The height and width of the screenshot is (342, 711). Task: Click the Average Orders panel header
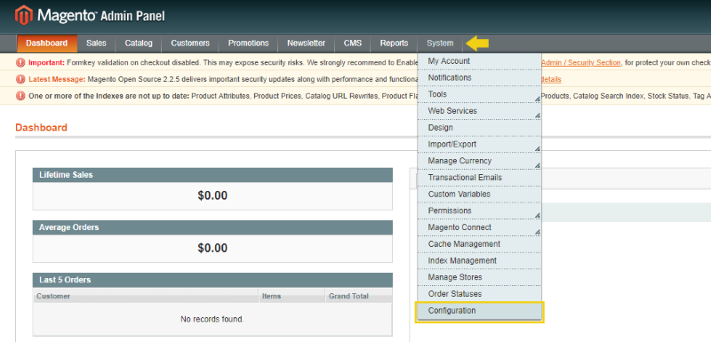(x=212, y=227)
